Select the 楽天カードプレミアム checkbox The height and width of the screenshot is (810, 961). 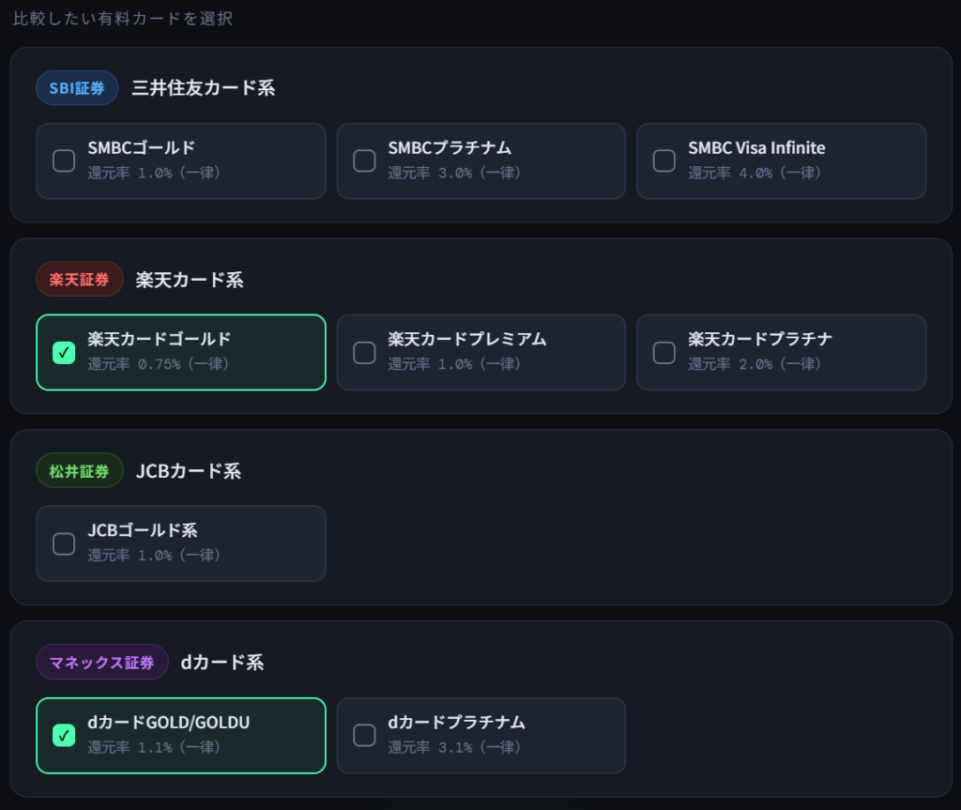(x=364, y=352)
